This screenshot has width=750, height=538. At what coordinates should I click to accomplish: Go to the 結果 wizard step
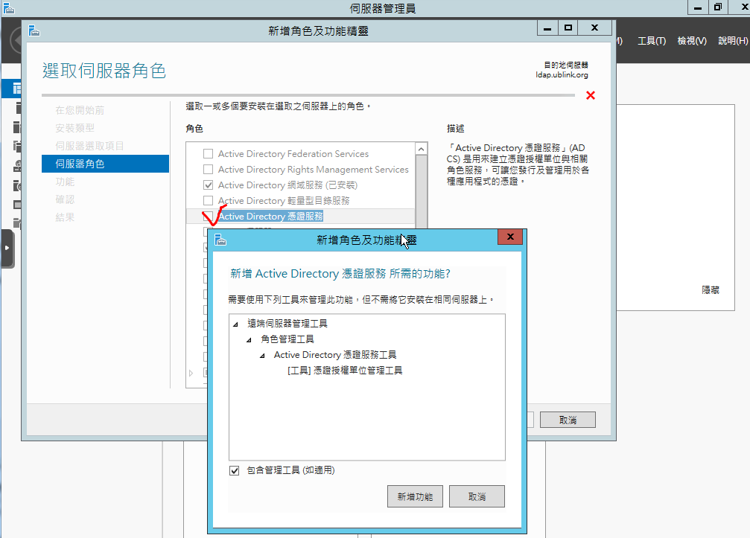click(x=65, y=217)
